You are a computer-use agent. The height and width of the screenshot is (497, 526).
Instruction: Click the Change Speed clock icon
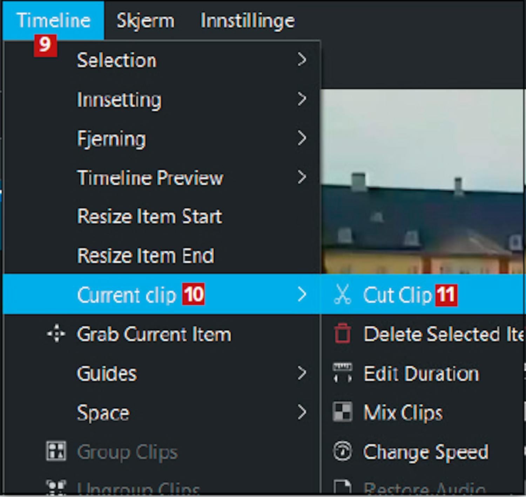click(342, 451)
